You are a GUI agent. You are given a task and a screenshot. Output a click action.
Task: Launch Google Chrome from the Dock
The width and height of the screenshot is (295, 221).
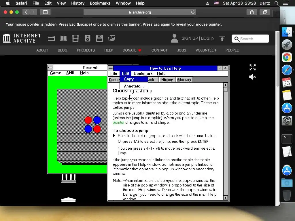pyautogui.click(x=287, y=57)
